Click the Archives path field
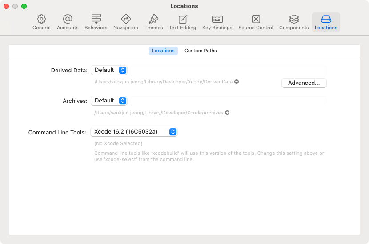This screenshot has height=244, width=369. [229, 101]
